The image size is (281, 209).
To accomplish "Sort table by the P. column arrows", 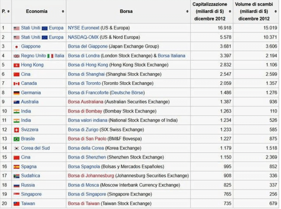I will 8,11.
